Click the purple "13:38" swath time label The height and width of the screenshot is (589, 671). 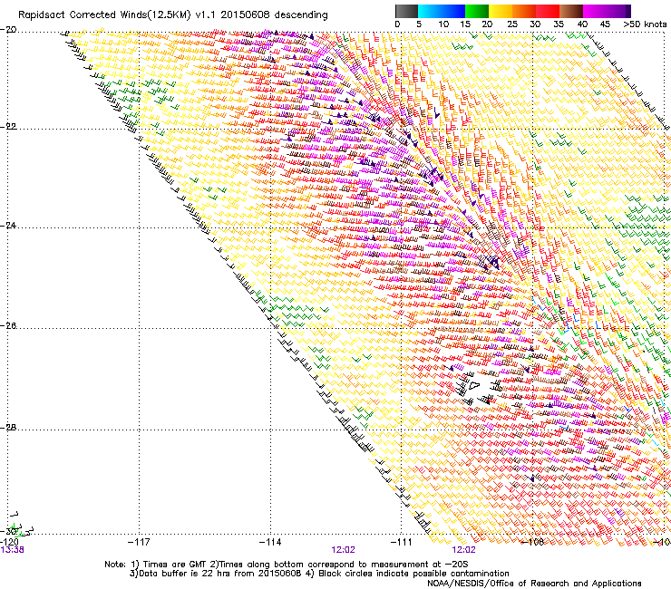click(x=13, y=550)
